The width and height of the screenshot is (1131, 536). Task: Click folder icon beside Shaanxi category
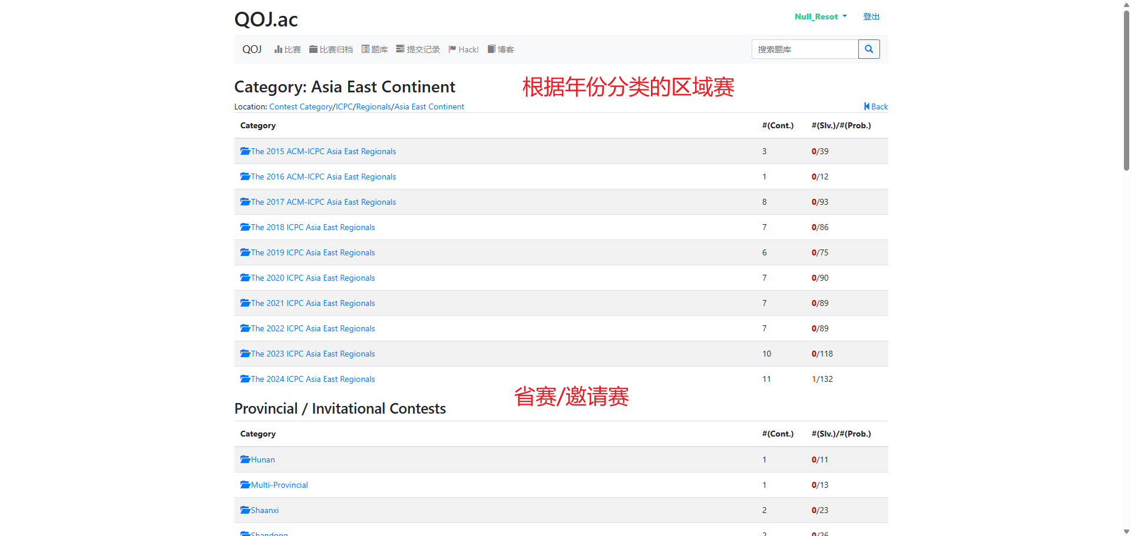click(x=244, y=510)
